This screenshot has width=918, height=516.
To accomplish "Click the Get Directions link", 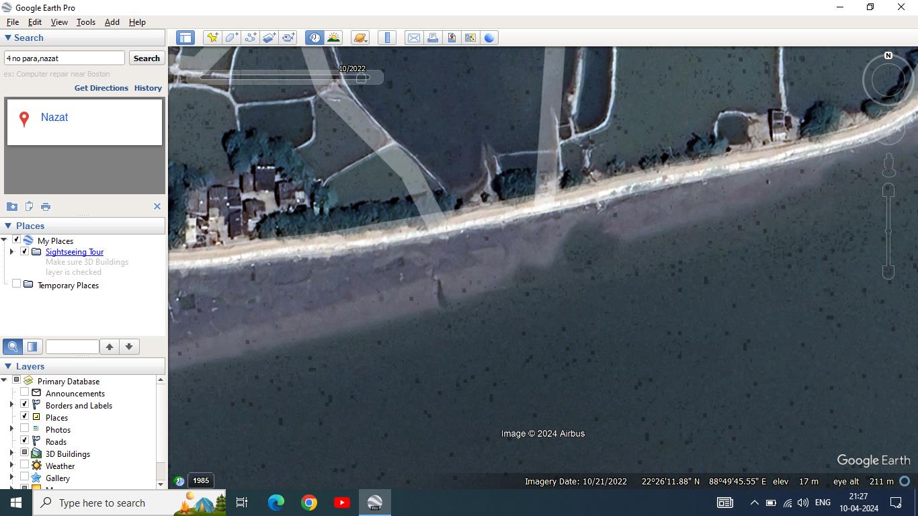I will click(101, 88).
